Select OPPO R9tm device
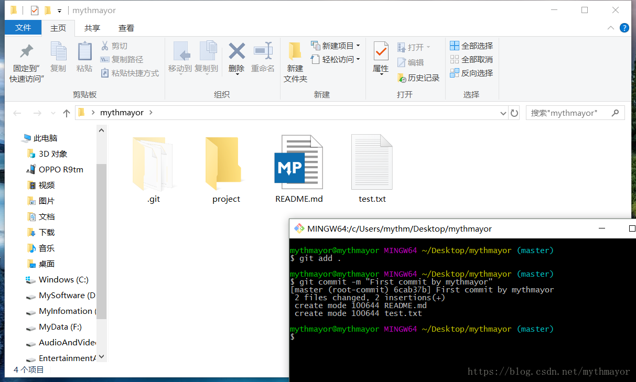Viewport: 636px width, 382px height. [55, 170]
